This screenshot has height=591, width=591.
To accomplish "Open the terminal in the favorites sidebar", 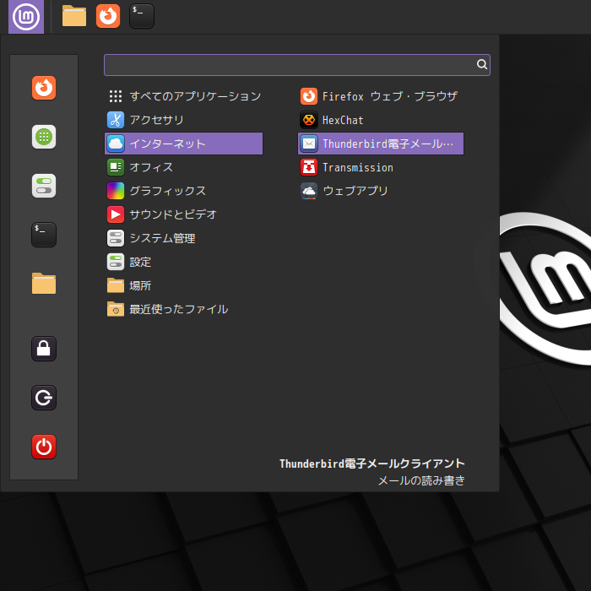I will (x=44, y=235).
